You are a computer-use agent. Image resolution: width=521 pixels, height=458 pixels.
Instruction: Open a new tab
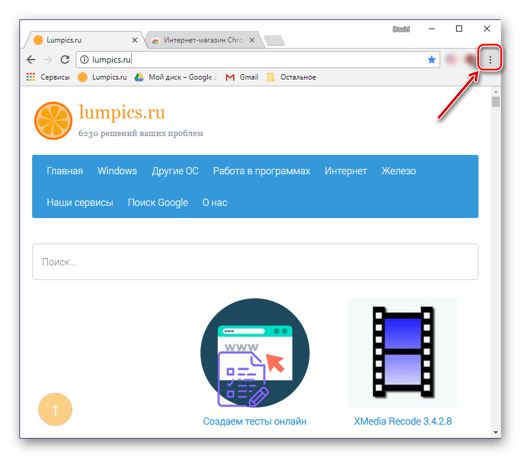[x=274, y=41]
